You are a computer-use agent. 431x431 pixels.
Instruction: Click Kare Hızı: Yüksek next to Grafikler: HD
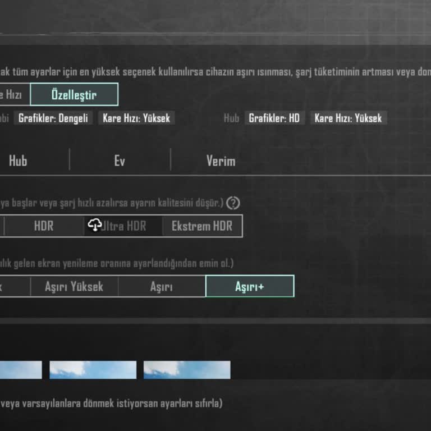349,118
